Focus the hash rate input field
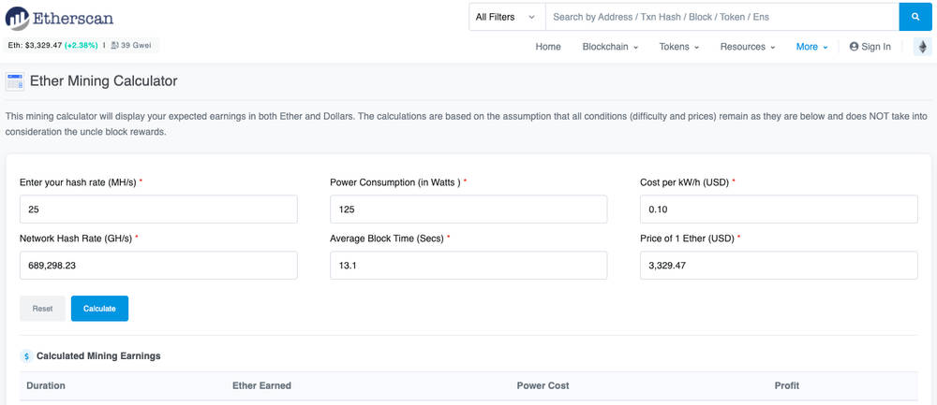Viewport: 937px width, 405px height. click(x=158, y=210)
